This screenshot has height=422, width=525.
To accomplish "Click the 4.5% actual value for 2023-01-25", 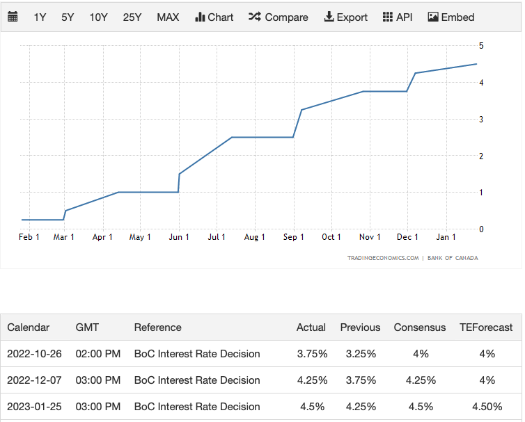I will point(312,406).
